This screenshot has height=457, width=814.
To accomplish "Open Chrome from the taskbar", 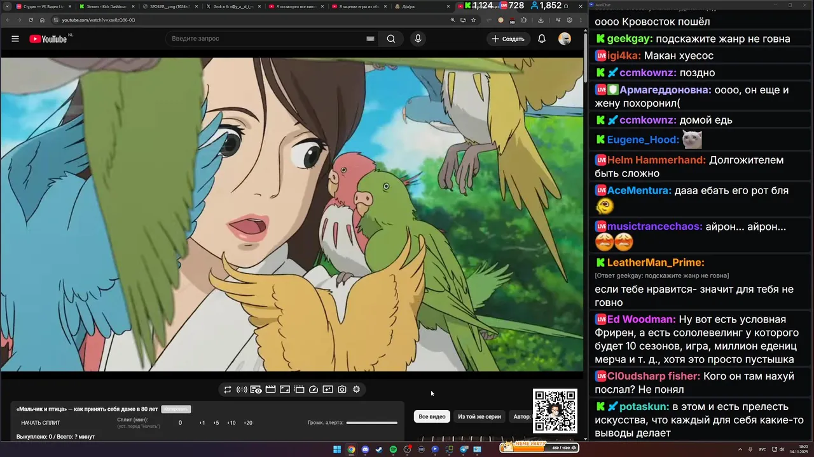I will pos(351,449).
